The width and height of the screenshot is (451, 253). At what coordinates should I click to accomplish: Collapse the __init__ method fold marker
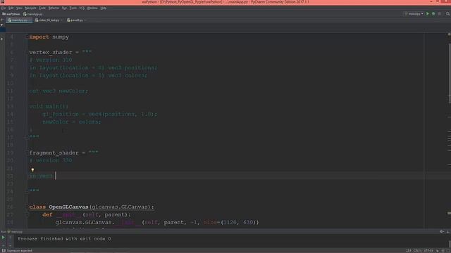point(27,214)
